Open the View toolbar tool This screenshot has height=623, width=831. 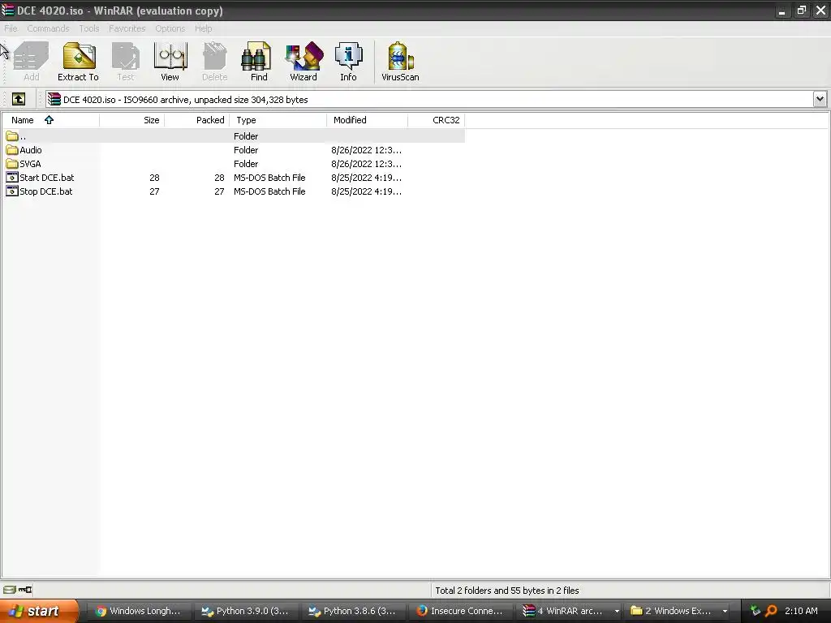point(170,62)
